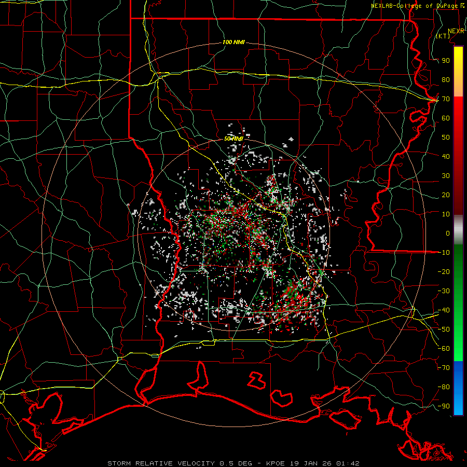Select the 40 knot tick label

pos(446,156)
